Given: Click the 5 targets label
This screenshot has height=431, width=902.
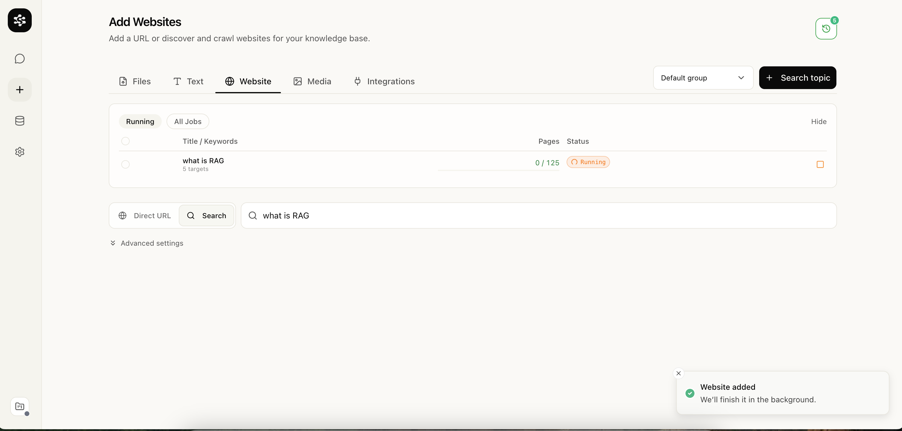Looking at the screenshot, I should [195, 169].
